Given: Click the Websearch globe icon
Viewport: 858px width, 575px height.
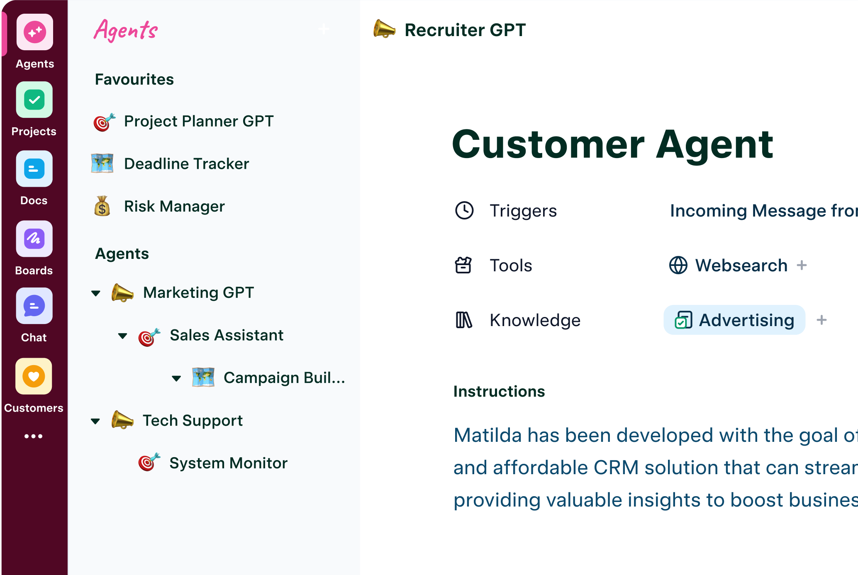Looking at the screenshot, I should pyautogui.click(x=678, y=266).
